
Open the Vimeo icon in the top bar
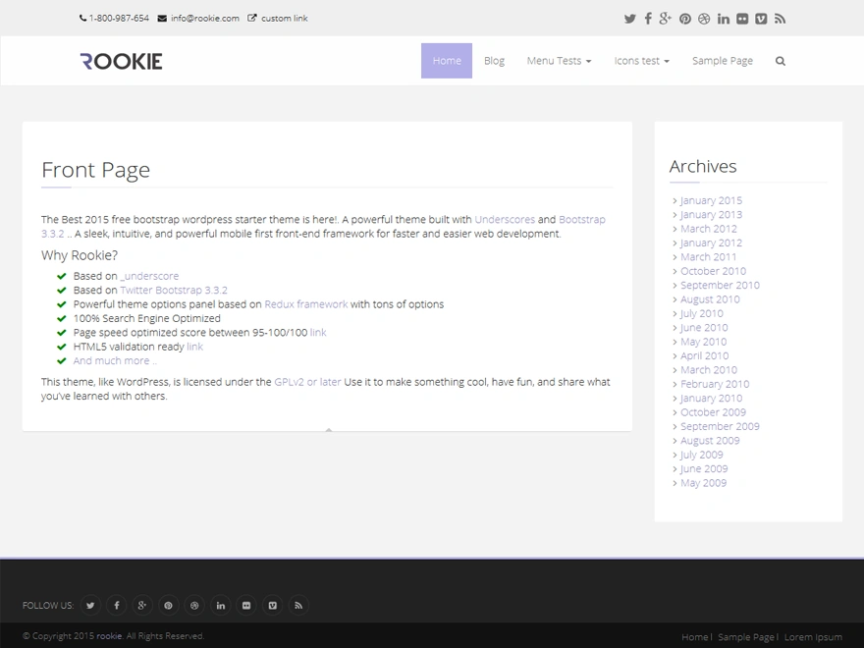761,19
